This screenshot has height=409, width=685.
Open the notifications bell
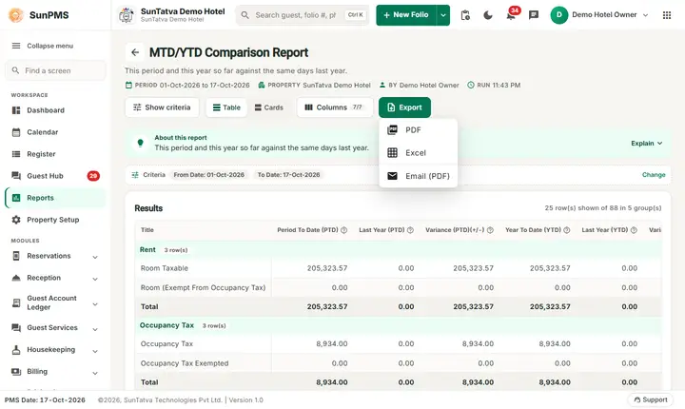[x=511, y=15]
